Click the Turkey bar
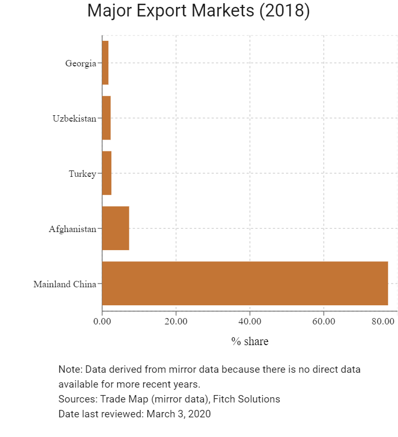Viewport: 398px width, 437px height. (107, 173)
